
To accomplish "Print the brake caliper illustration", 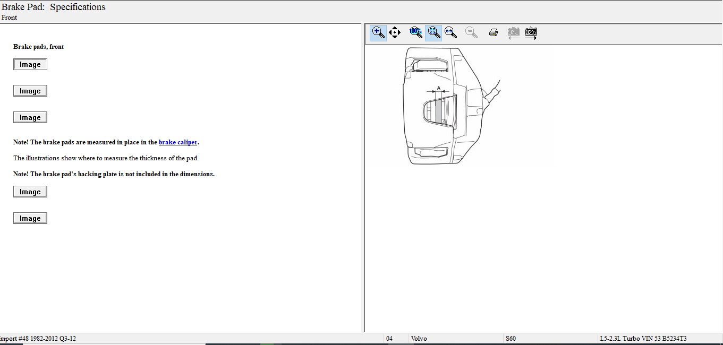I will (x=493, y=33).
